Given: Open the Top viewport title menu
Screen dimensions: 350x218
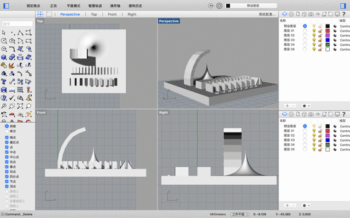Looking at the screenshot, I should pyautogui.click(x=40, y=21).
